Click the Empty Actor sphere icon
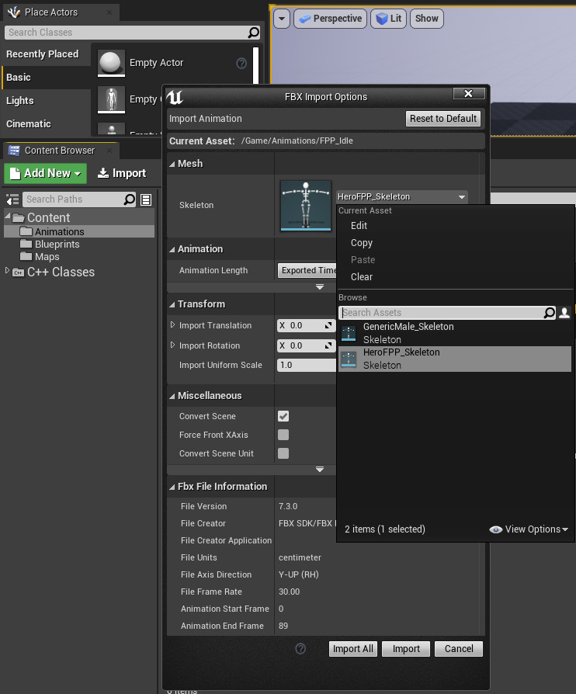The image size is (576, 694). (112, 64)
